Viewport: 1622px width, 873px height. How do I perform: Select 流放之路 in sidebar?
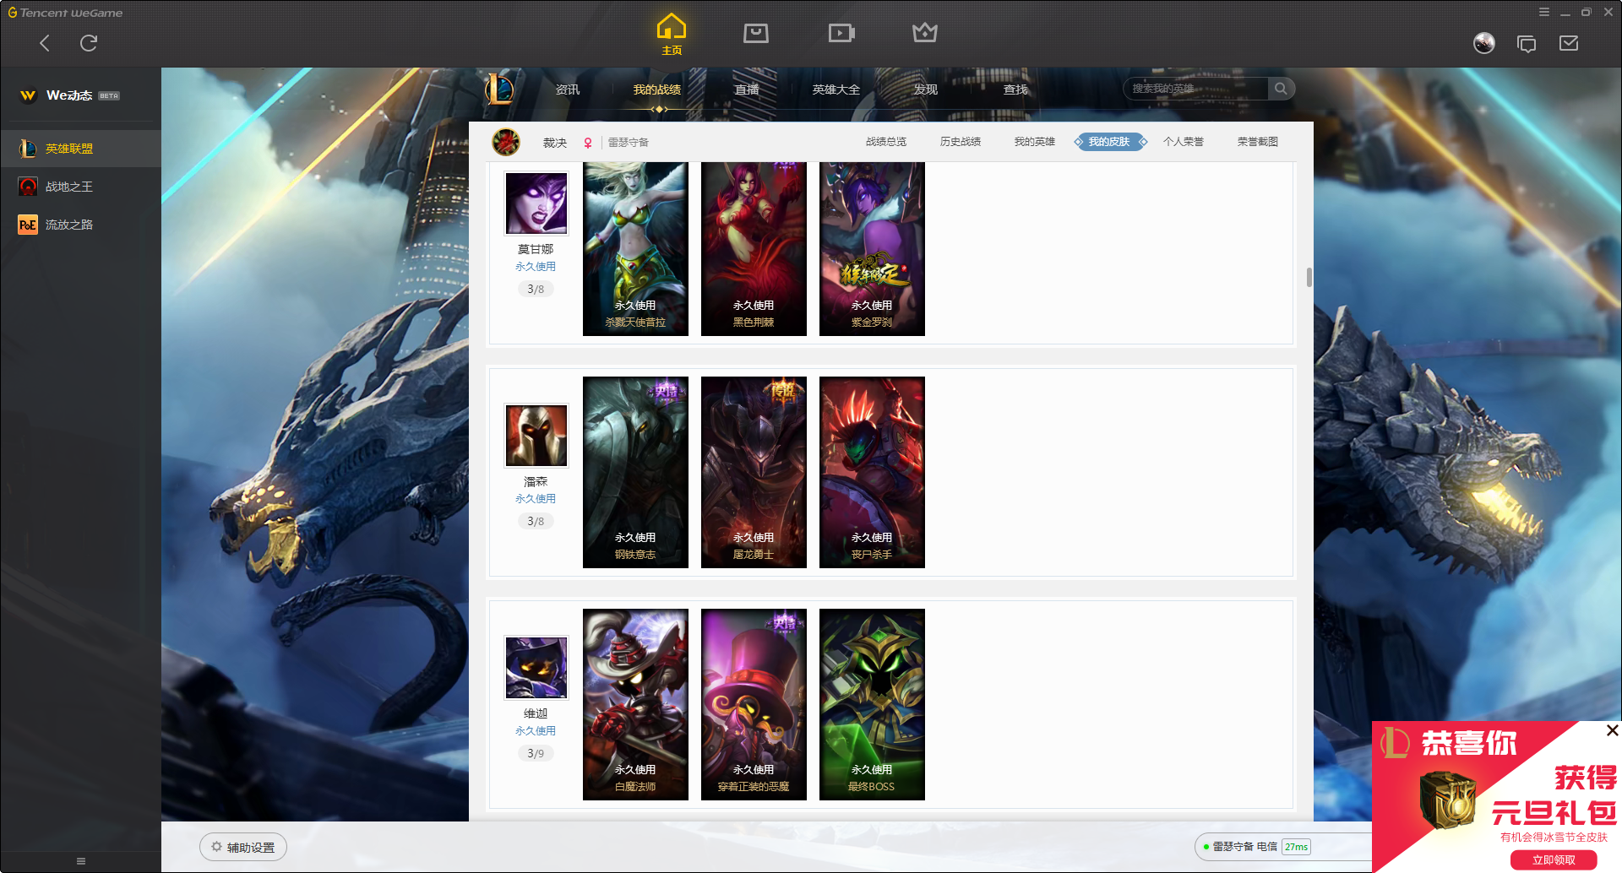point(80,225)
